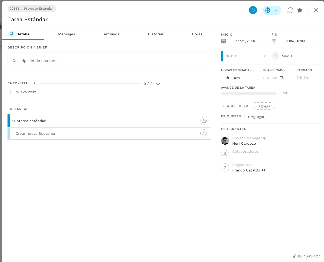Add collaborators with the Colaboradores icon

pos(225,154)
